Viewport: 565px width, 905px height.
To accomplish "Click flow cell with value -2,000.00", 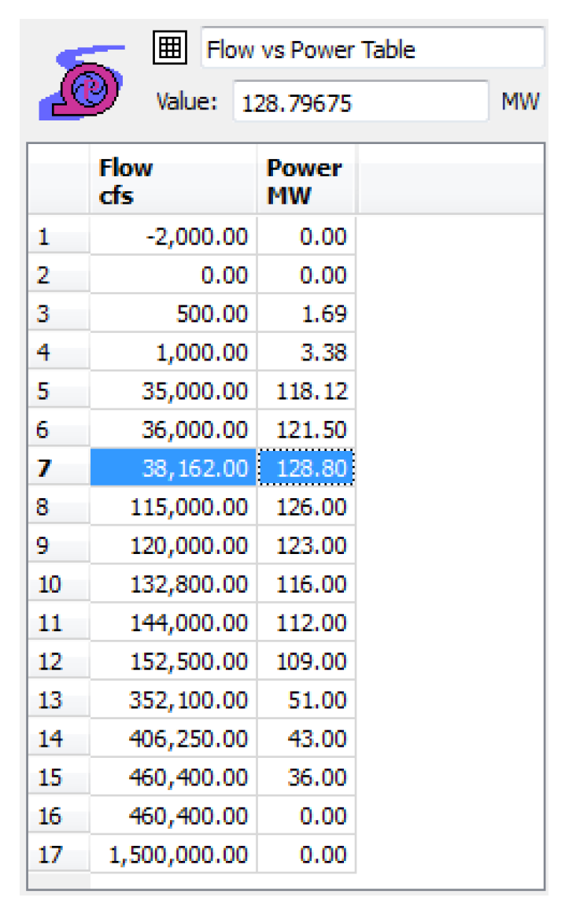I will [x=173, y=237].
